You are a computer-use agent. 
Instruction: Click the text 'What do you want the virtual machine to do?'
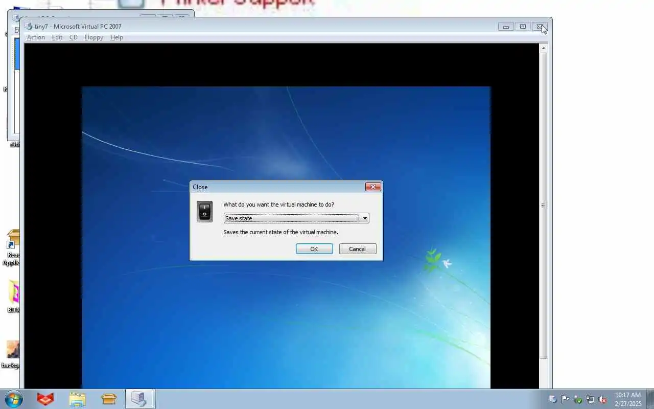click(x=278, y=204)
